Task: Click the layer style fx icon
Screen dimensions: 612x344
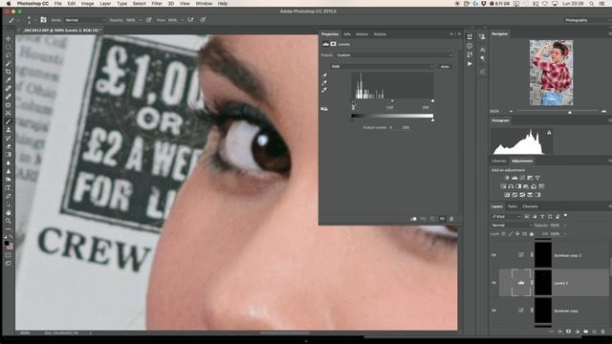Action: [x=560, y=332]
